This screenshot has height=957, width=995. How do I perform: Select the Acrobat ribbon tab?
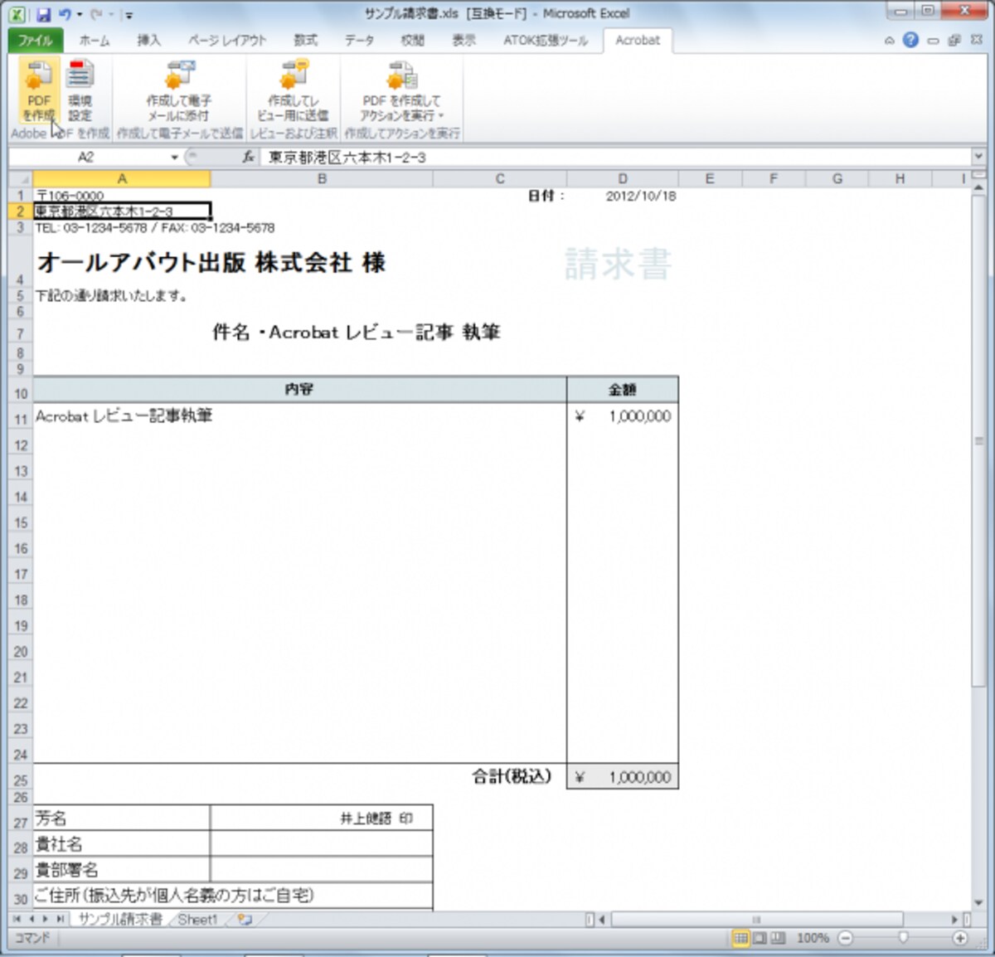tap(638, 40)
